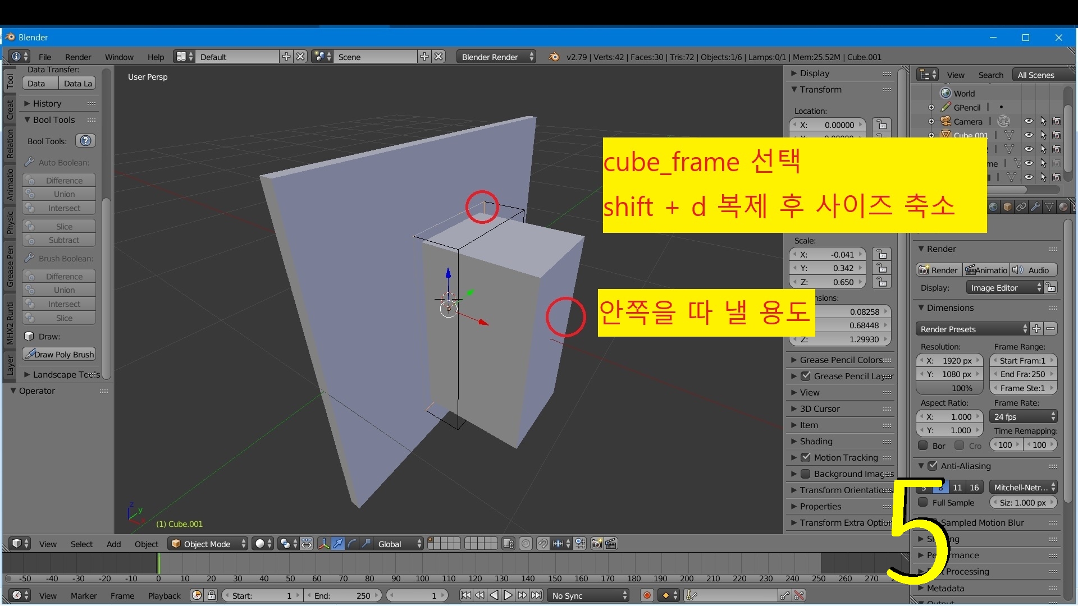Viewport: 1078px width, 606px height.
Task: Expand the Camera item in outliner
Action: pos(931,121)
